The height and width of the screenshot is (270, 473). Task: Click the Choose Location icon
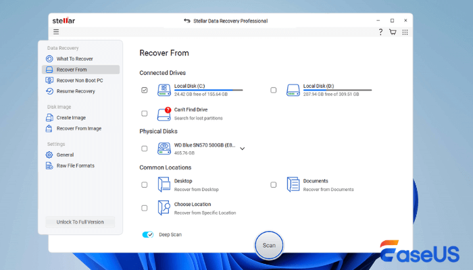[x=164, y=208]
